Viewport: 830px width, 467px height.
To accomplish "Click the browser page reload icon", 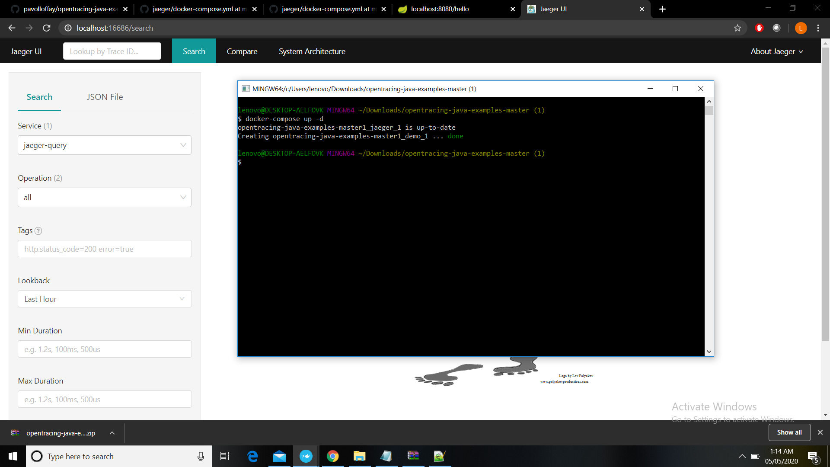I will [47, 28].
